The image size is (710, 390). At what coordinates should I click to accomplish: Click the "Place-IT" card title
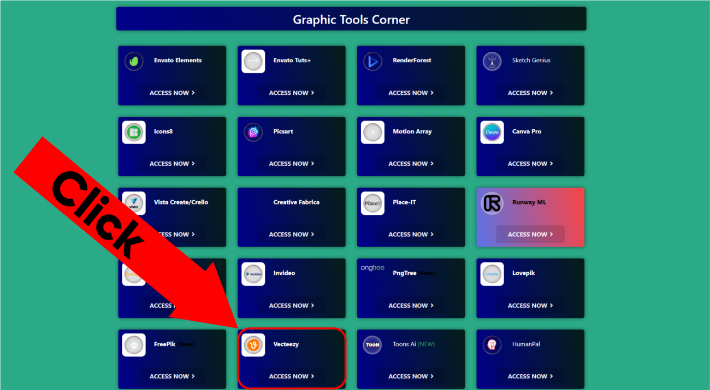point(404,202)
